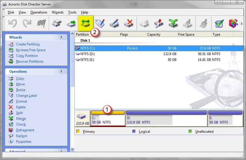This screenshot has height=160, width=246.
Task: Click sidebar scrollbar up arrow
Action: coord(72,34)
